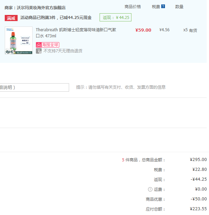The height and width of the screenshot is (215, 209).
Task: Click the 有货 stock status
Action: [x=193, y=30]
